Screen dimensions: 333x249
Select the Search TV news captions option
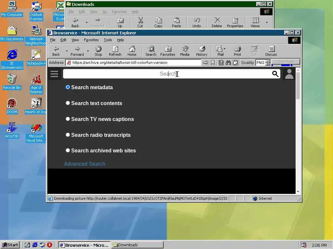tap(68, 119)
